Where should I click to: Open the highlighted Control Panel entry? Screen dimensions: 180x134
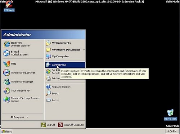65,65
